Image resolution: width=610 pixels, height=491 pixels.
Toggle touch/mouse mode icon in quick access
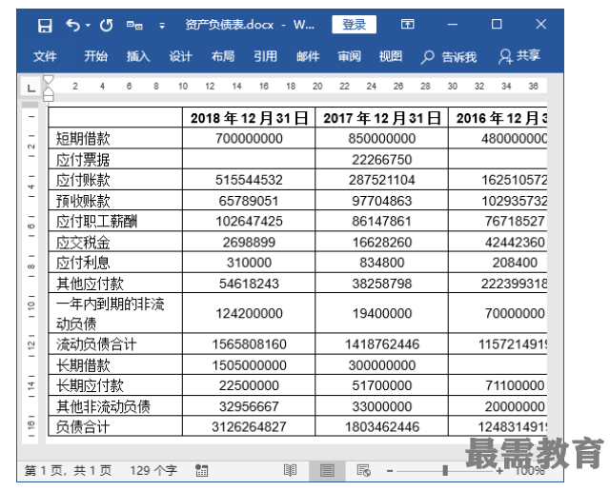pyautogui.click(x=134, y=26)
